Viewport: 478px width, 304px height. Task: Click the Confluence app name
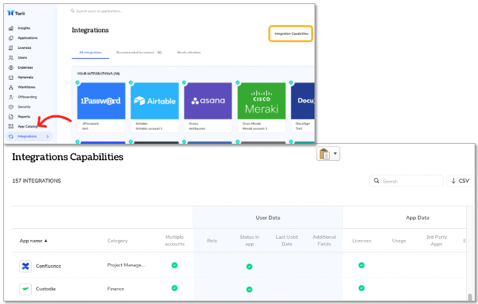[x=48, y=266]
